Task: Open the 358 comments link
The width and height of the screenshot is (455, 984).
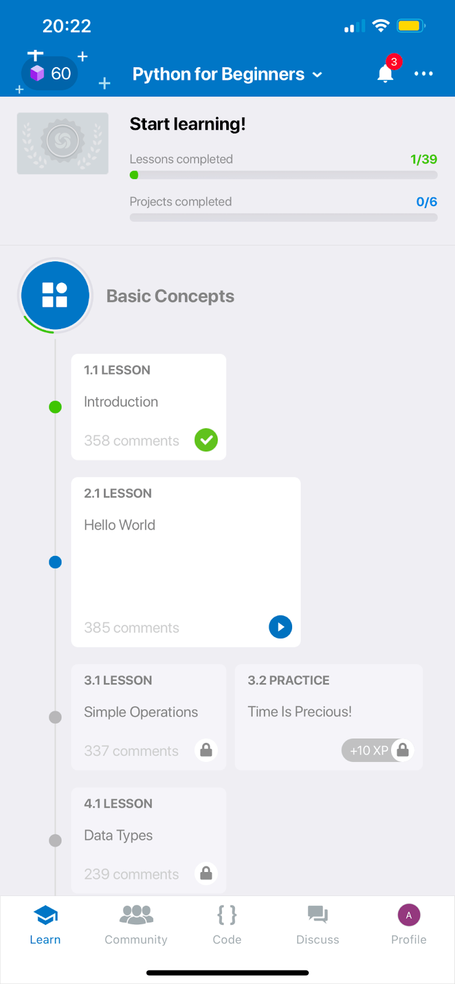Action: tap(132, 441)
